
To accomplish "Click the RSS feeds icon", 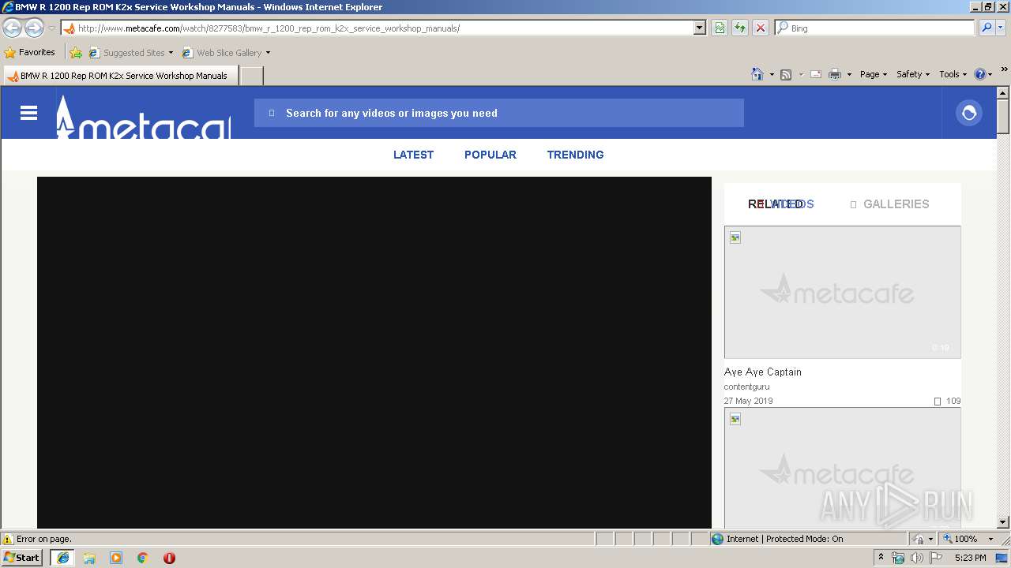I will tap(786, 74).
